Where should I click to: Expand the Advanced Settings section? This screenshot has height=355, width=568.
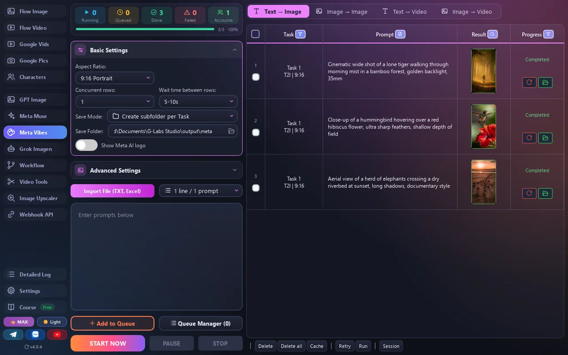coord(157,170)
